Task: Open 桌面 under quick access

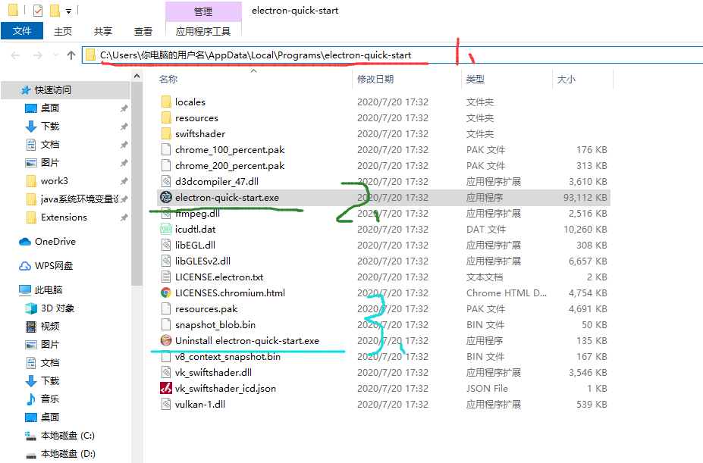Action: tap(50, 108)
